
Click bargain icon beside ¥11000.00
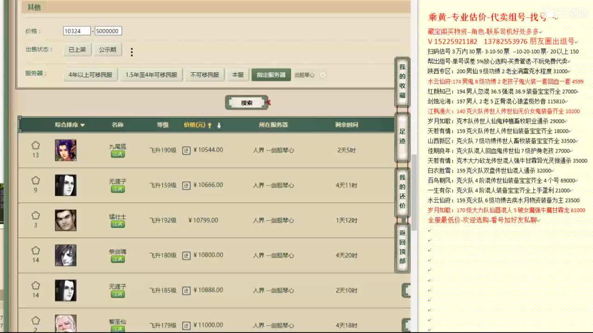186,326
